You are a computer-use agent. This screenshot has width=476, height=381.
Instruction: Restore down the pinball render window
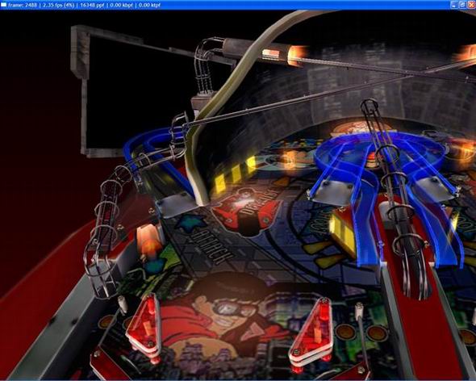462,5
